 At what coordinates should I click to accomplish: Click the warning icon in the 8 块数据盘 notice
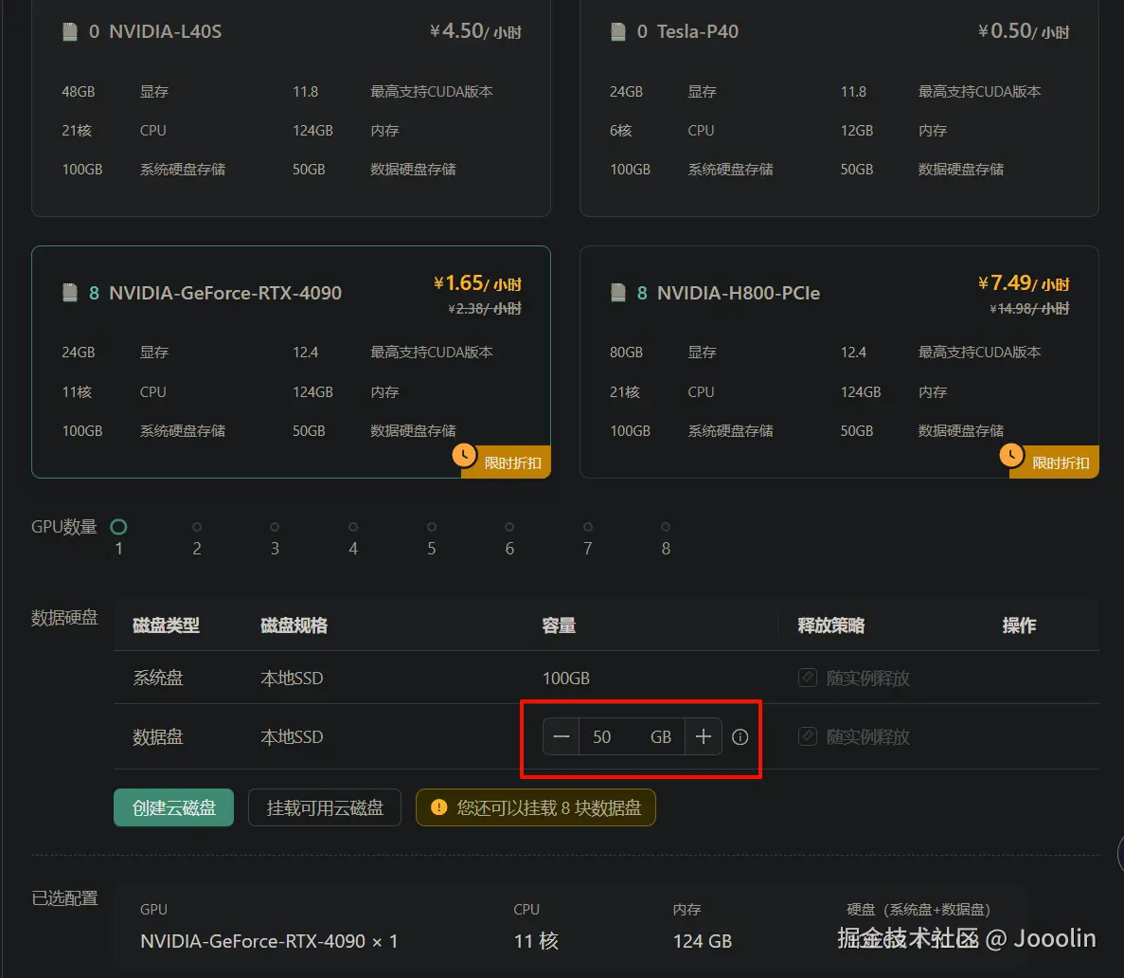pyautogui.click(x=438, y=808)
